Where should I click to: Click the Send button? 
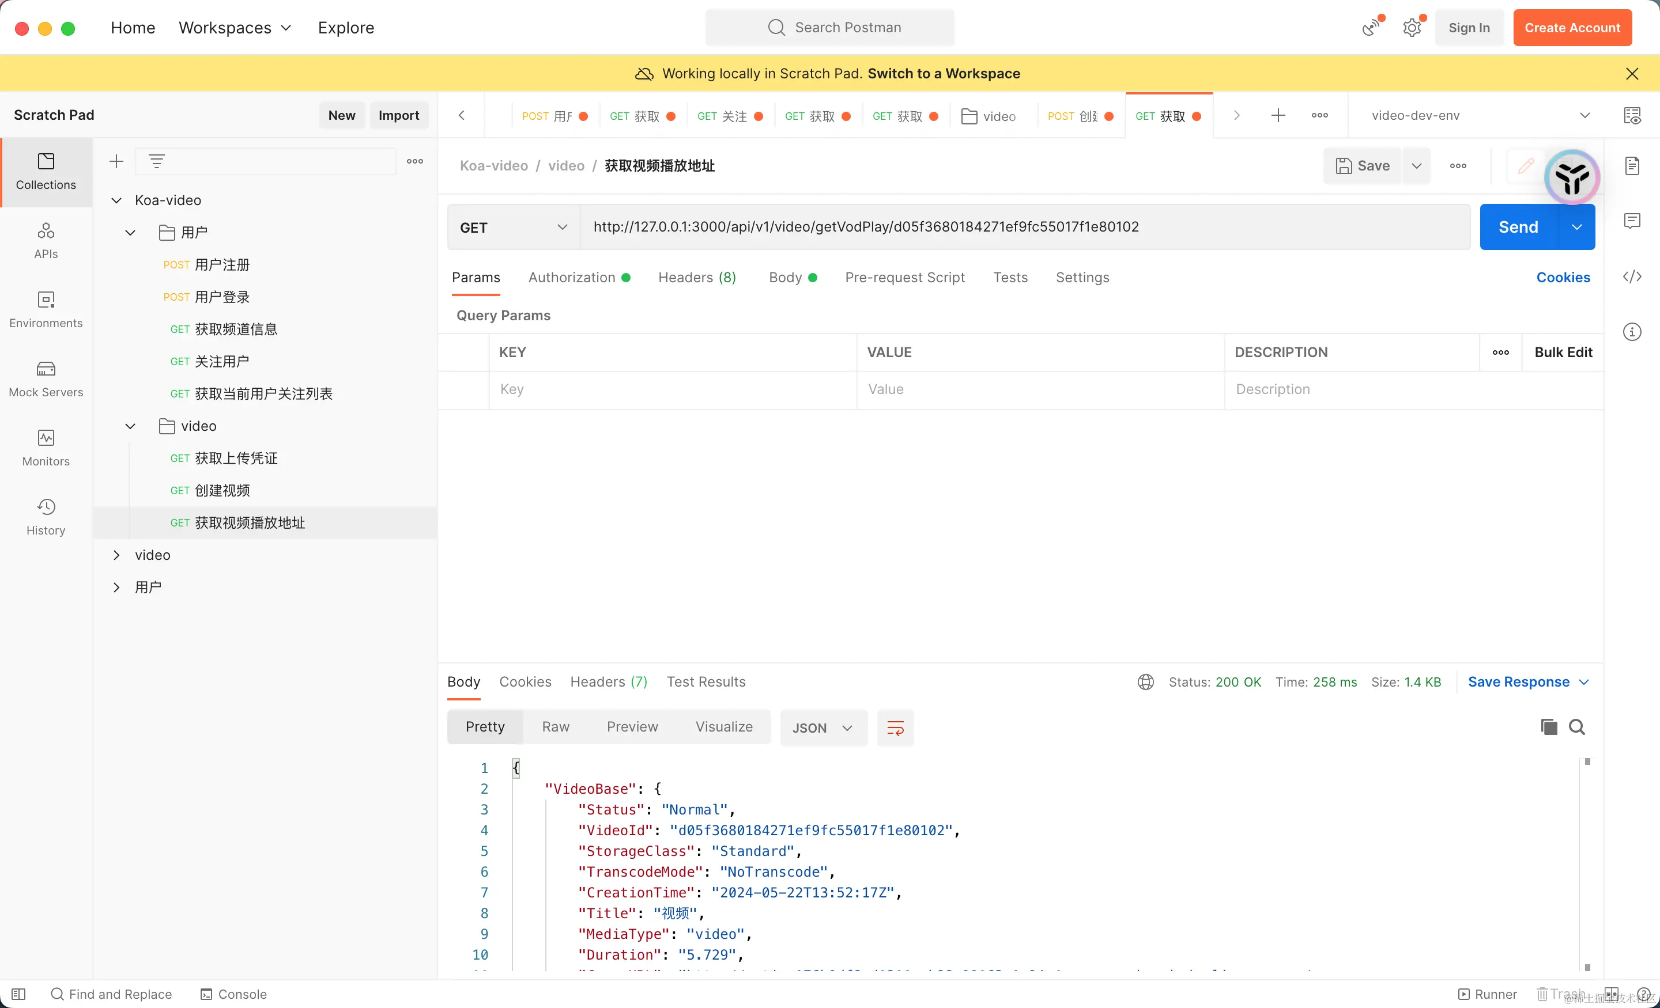(1518, 228)
